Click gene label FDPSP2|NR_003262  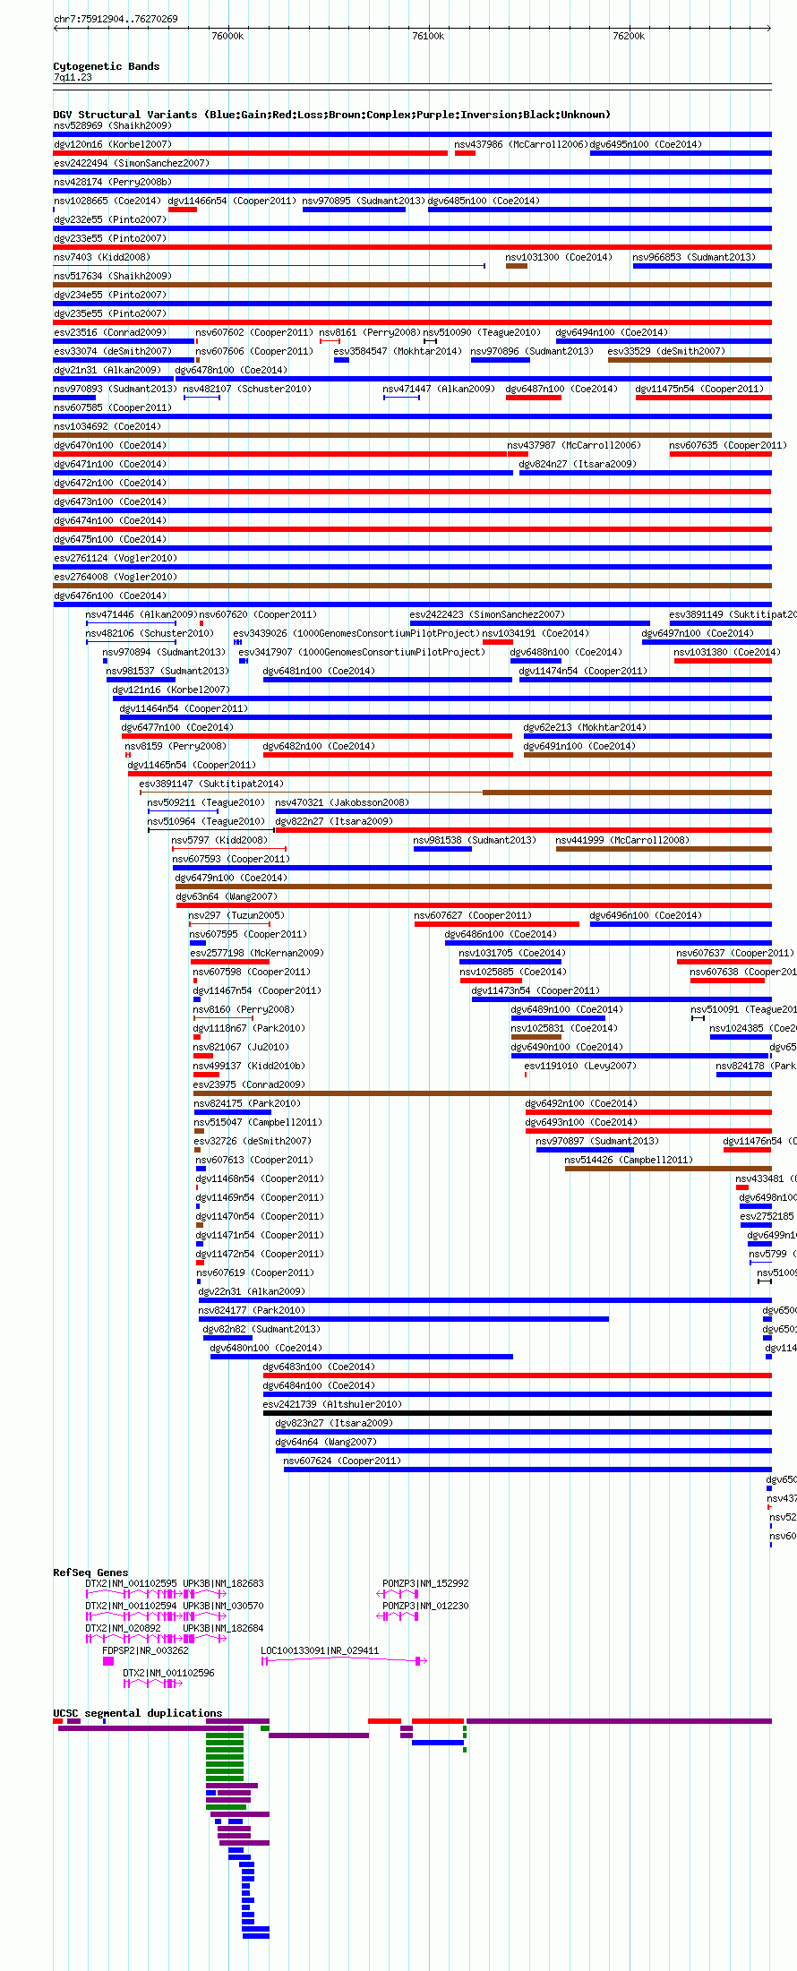click(x=145, y=1650)
